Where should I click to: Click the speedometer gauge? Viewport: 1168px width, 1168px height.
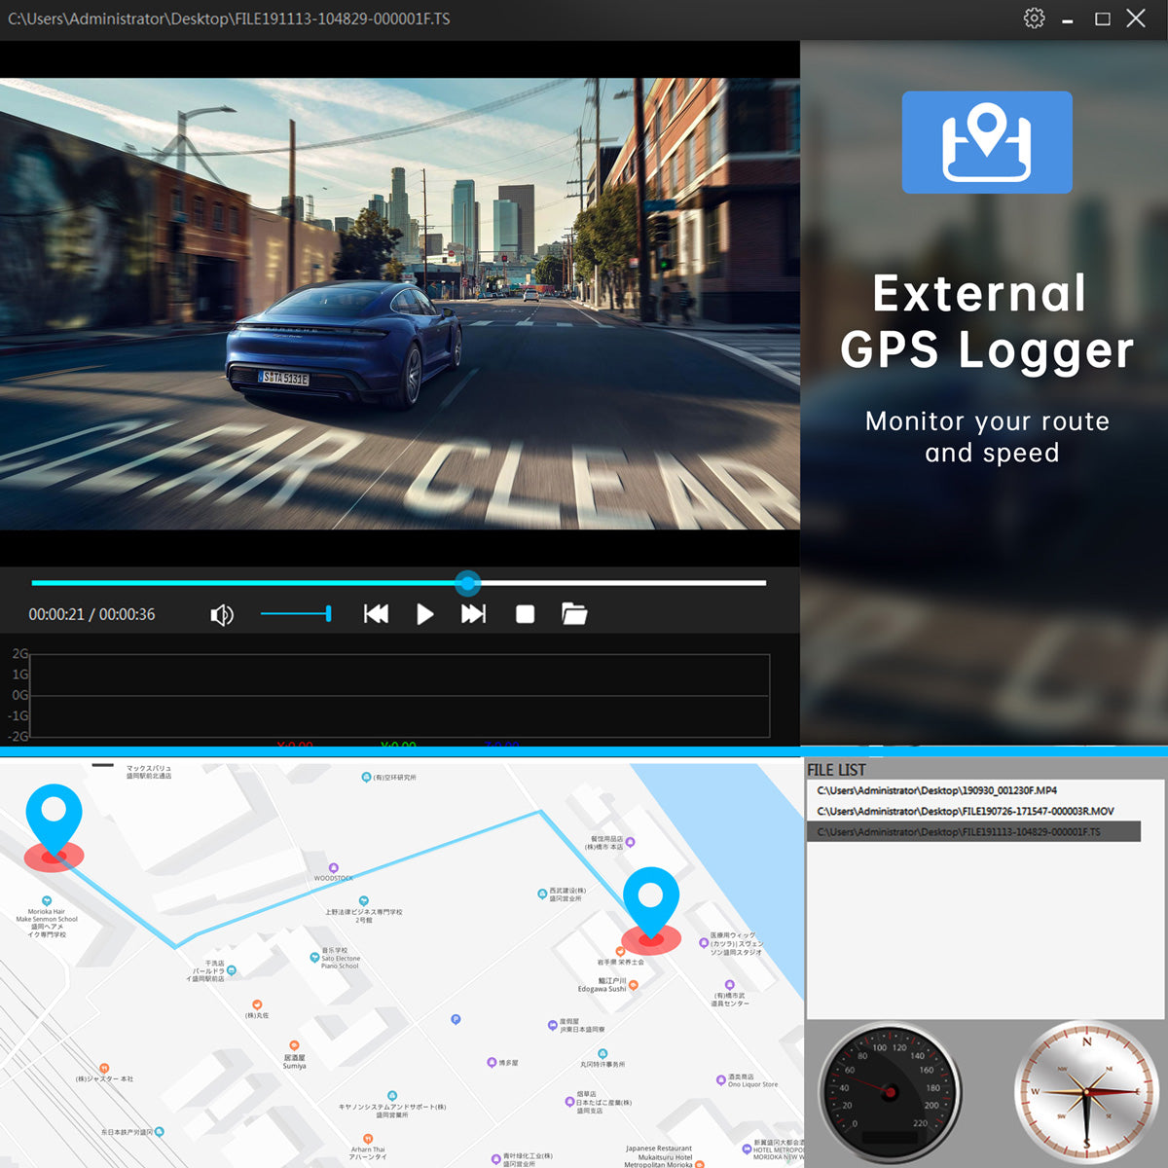(889, 1091)
